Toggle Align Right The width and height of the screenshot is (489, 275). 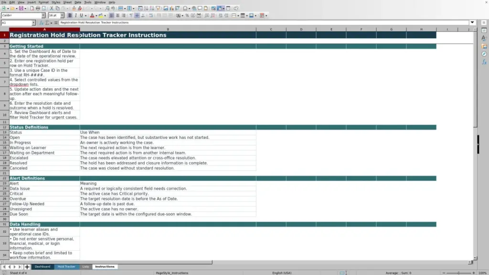[124, 16]
